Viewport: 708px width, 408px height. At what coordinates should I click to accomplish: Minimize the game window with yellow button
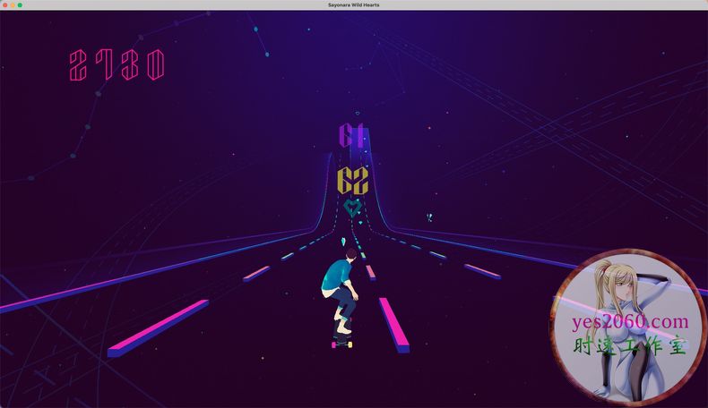coord(13,4)
